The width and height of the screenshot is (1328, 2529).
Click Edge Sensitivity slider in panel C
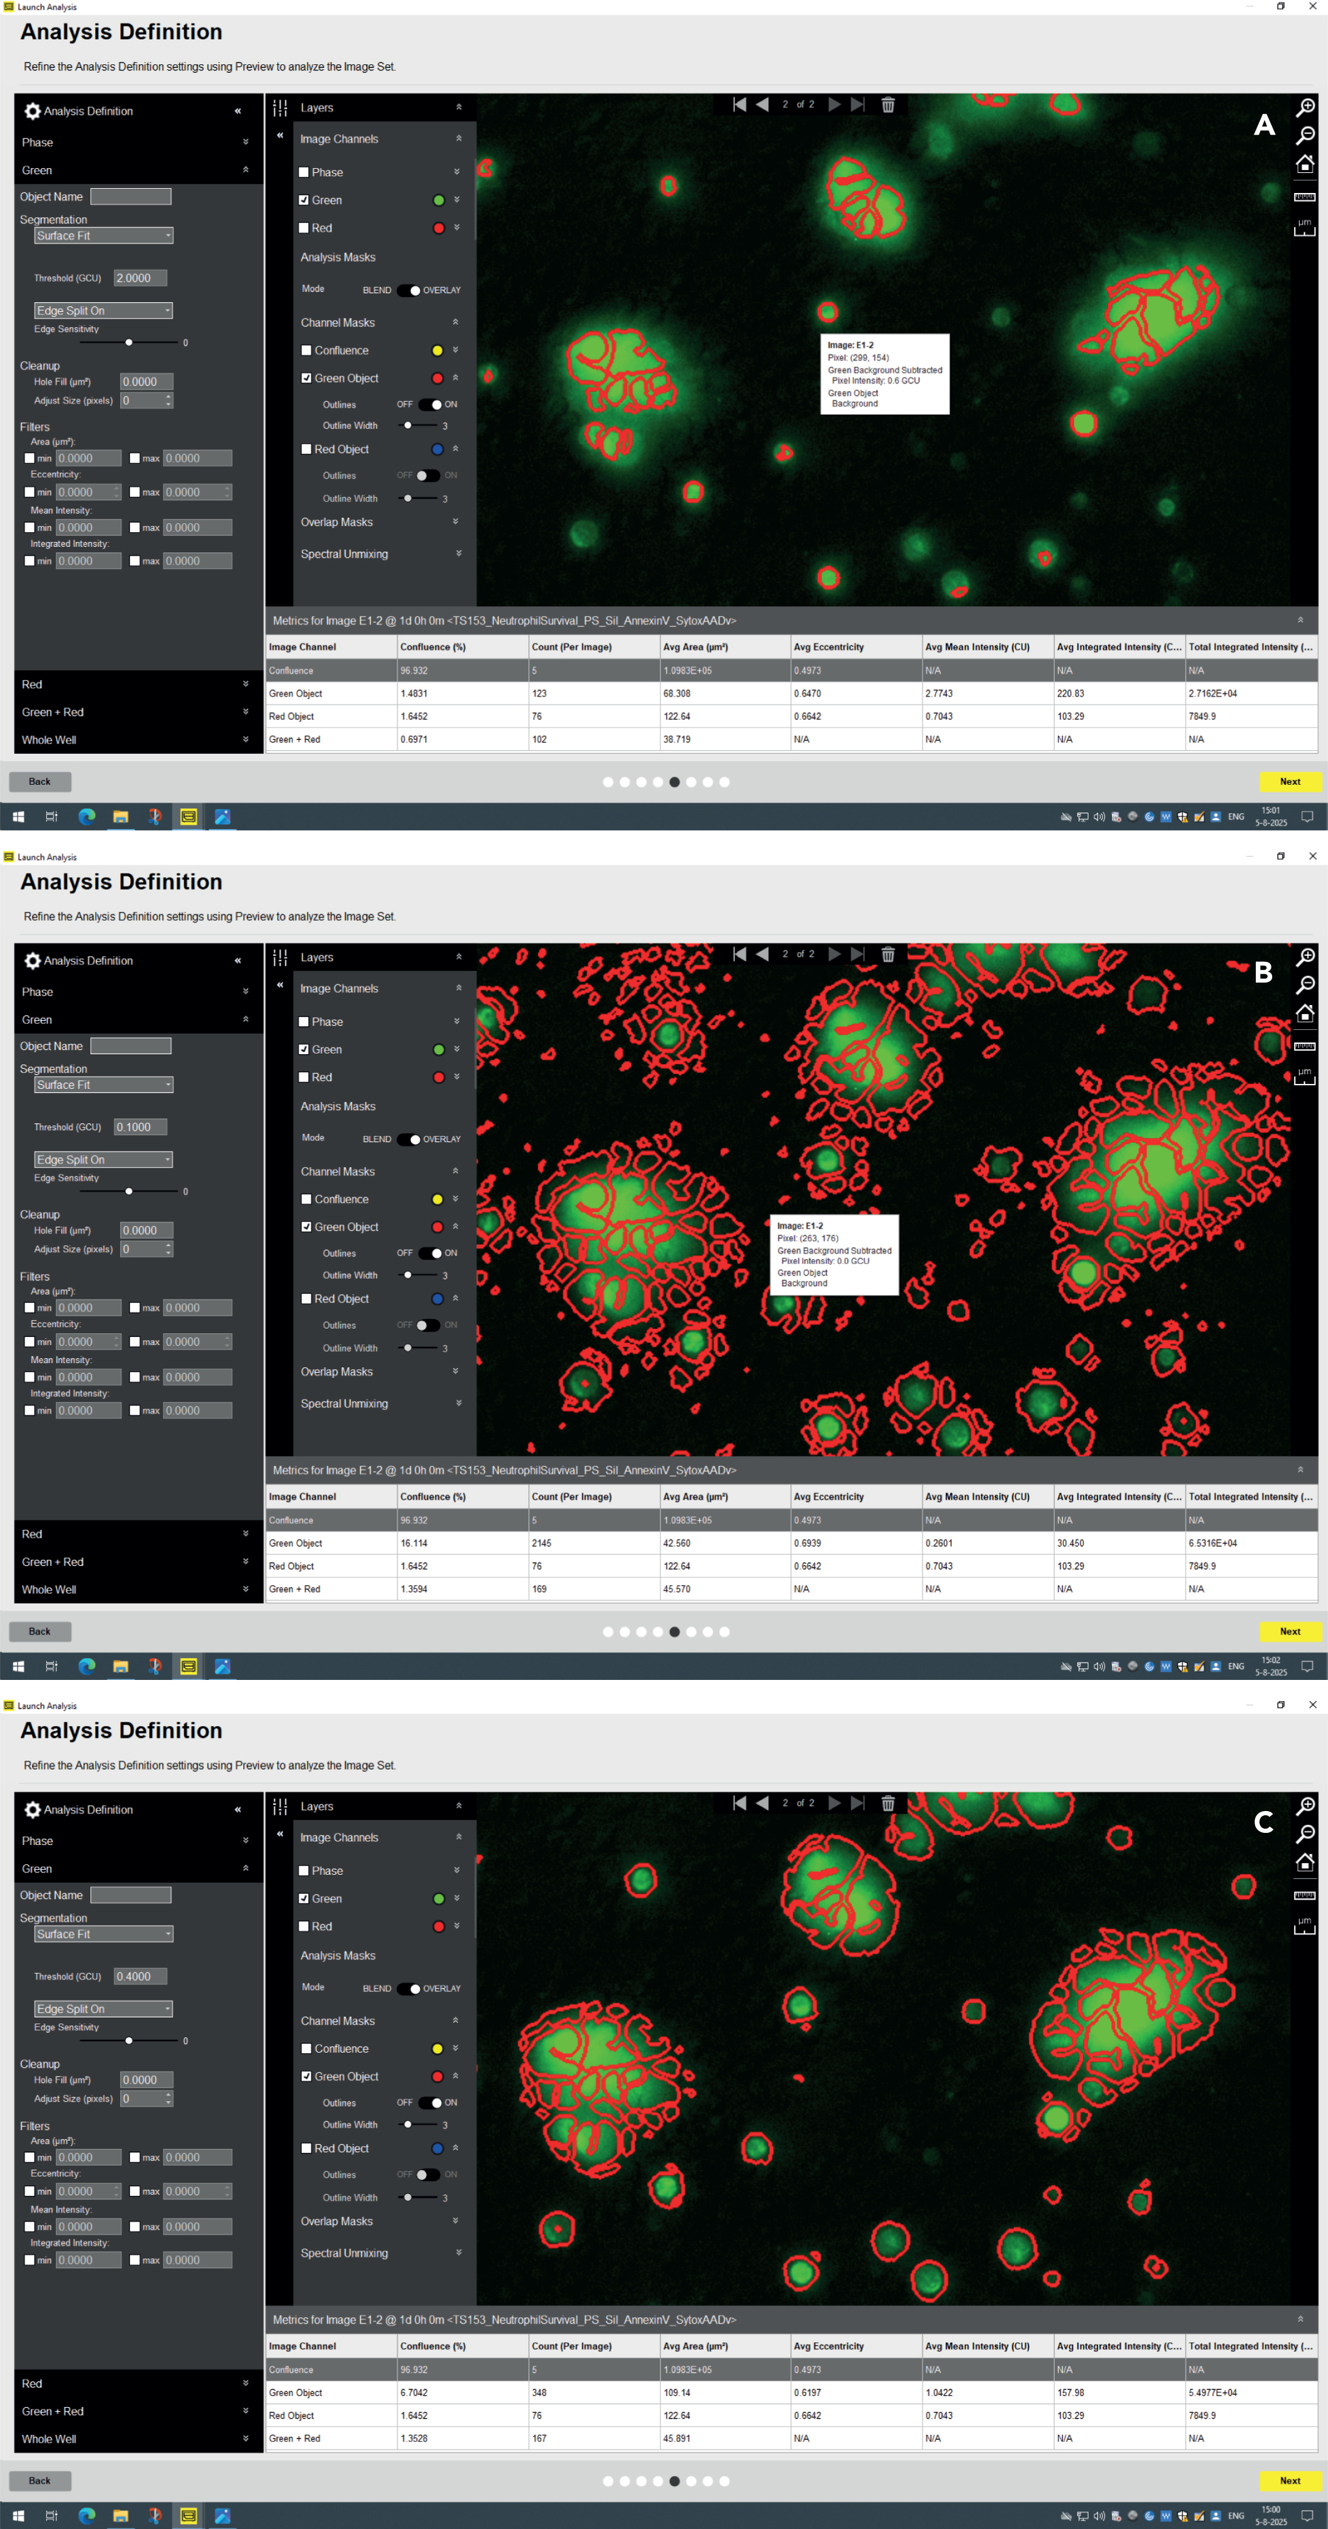tap(129, 2040)
